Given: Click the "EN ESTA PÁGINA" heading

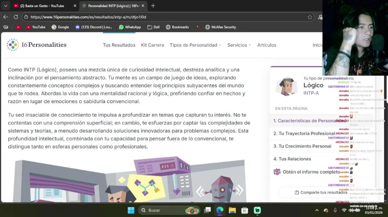Looking at the screenshot, I should click(291, 108).
